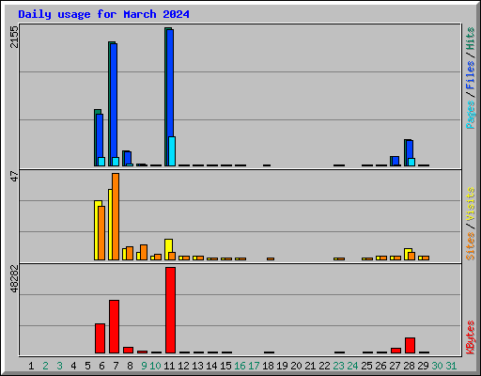The image size is (481, 376).
Task: Click the day 18 axis label
Action: (x=268, y=366)
